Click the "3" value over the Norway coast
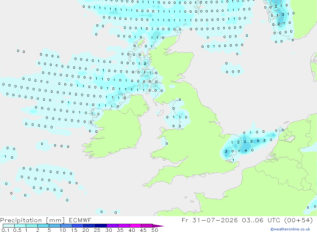 [283, 14]
